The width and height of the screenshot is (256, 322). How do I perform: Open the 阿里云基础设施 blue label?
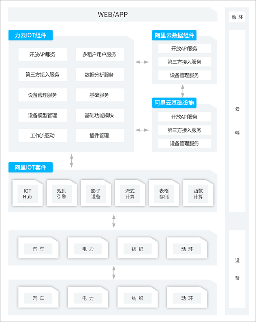[175, 103]
